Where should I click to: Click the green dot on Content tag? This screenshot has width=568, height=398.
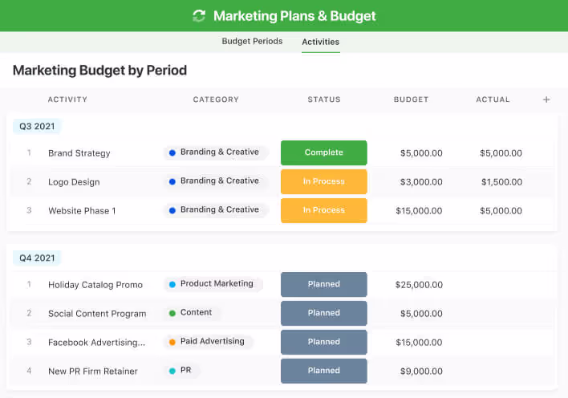(x=172, y=313)
